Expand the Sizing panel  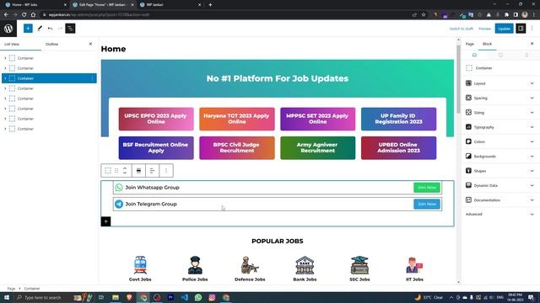point(499,113)
